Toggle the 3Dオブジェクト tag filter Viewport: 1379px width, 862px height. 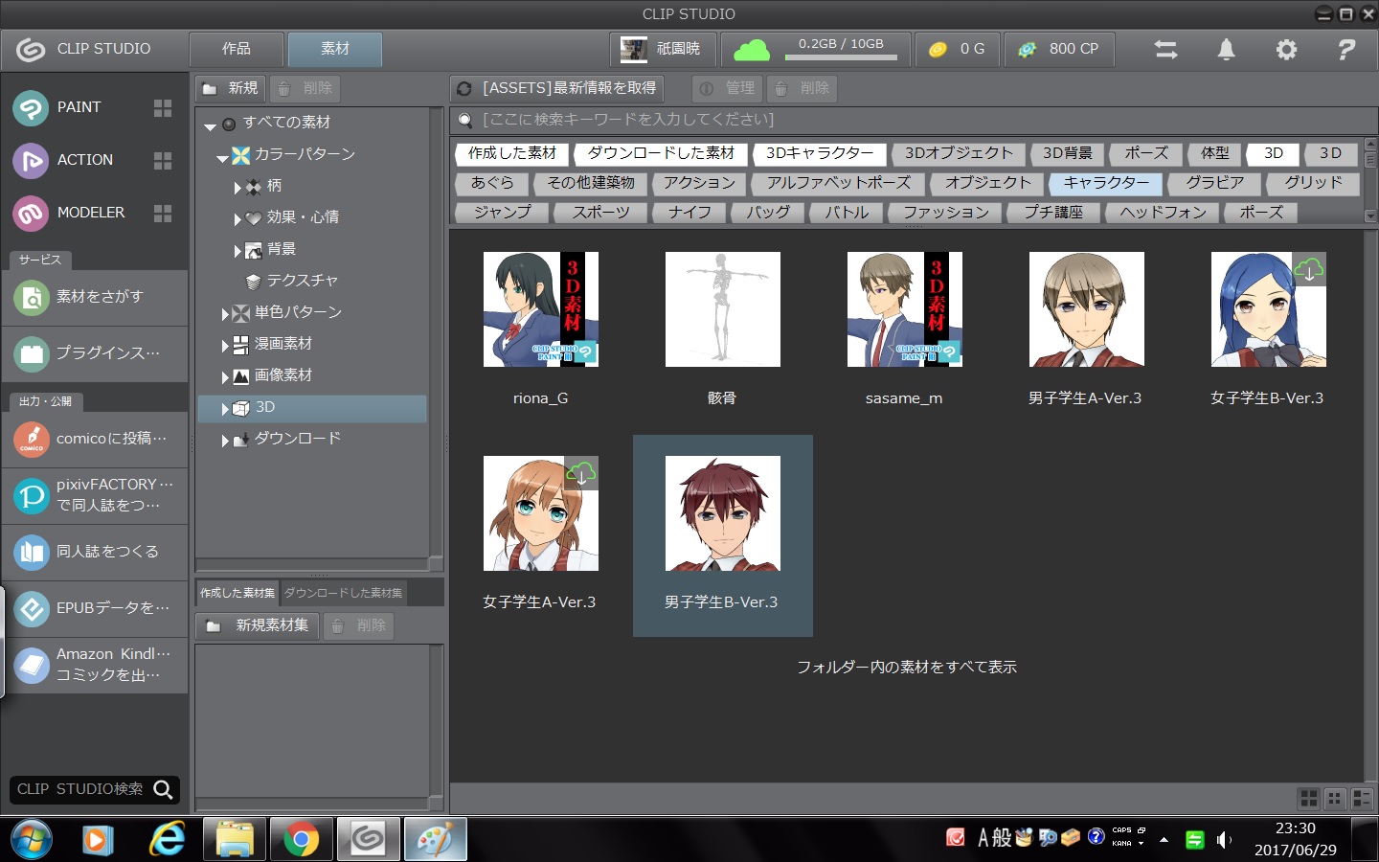959,153
